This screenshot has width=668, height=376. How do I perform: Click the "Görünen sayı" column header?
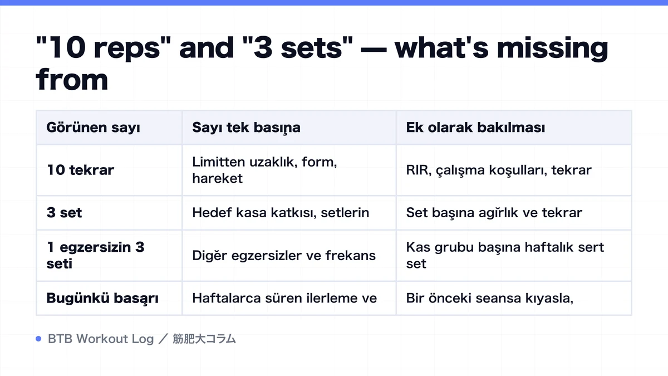(109, 128)
